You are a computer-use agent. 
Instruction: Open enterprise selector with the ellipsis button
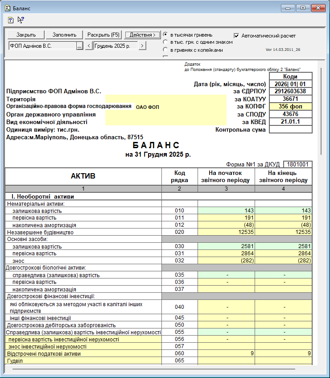point(79,46)
